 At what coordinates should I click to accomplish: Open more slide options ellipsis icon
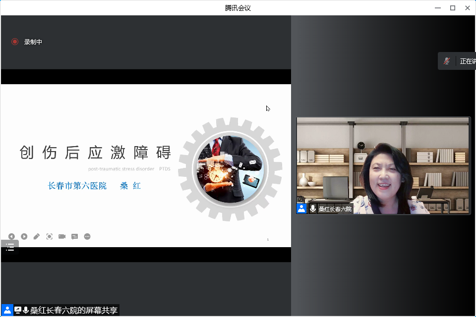click(87, 237)
